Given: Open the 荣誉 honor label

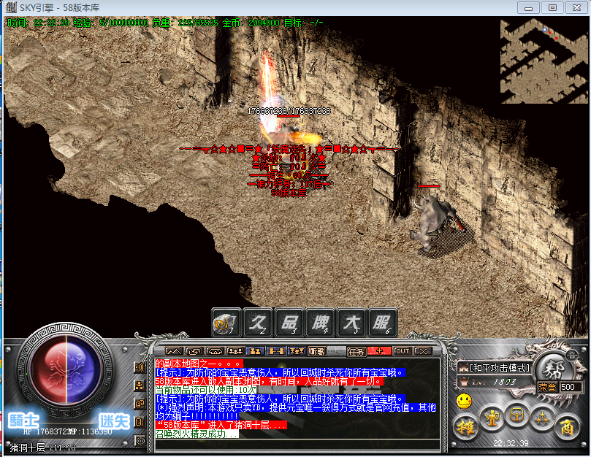Looking at the screenshot, I should point(548,387).
